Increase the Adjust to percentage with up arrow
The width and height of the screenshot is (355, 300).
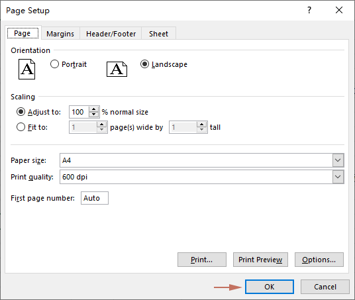point(94,109)
